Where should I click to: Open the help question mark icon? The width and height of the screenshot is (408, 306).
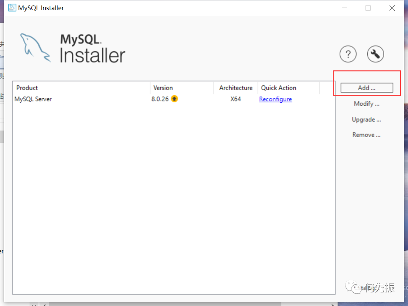(x=348, y=54)
